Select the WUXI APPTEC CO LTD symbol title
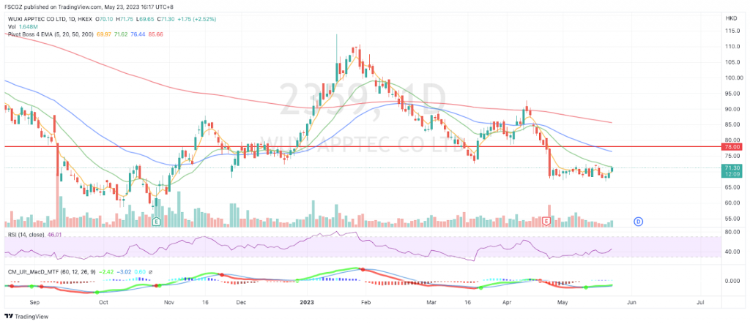 click(x=38, y=20)
